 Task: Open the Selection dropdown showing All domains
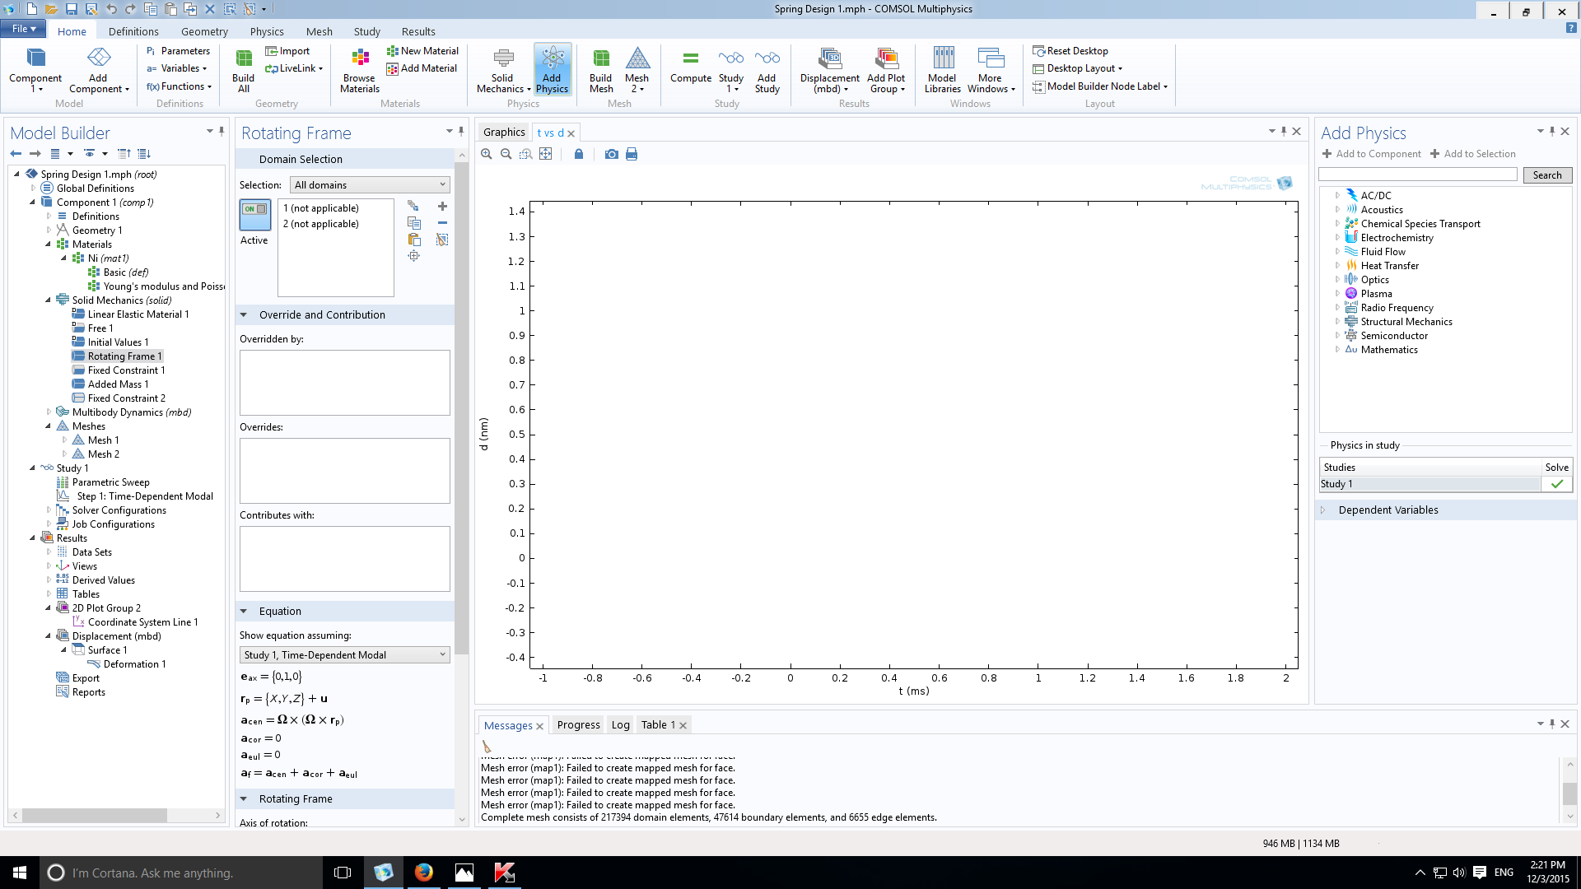point(370,185)
